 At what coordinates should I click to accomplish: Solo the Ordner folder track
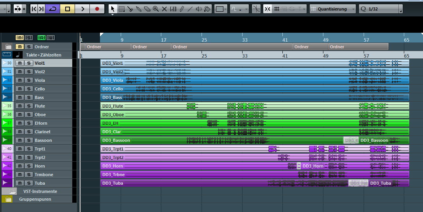point(29,46)
